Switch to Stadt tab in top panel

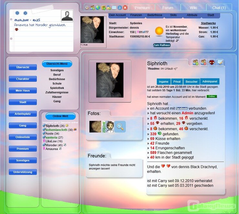211,15
